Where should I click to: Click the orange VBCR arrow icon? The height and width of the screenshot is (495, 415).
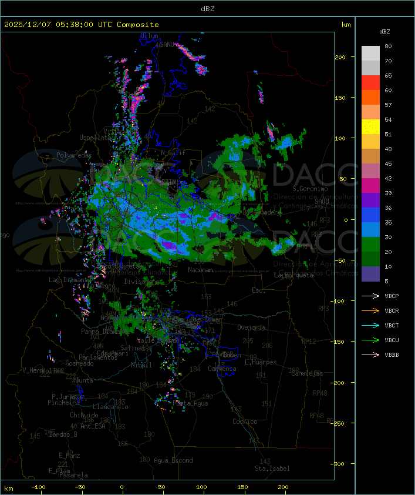pos(370,310)
